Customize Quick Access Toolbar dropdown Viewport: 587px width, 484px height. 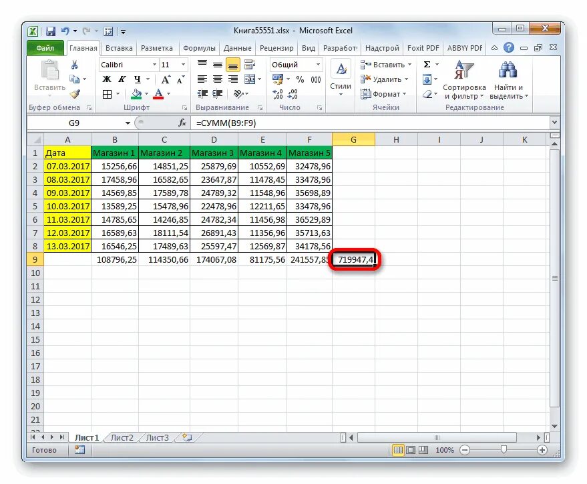coord(123,32)
